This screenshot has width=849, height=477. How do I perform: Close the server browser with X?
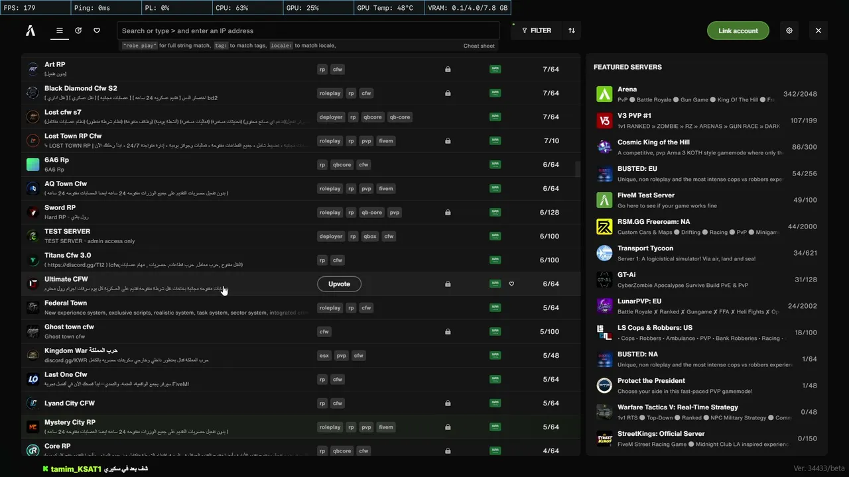[818, 30]
